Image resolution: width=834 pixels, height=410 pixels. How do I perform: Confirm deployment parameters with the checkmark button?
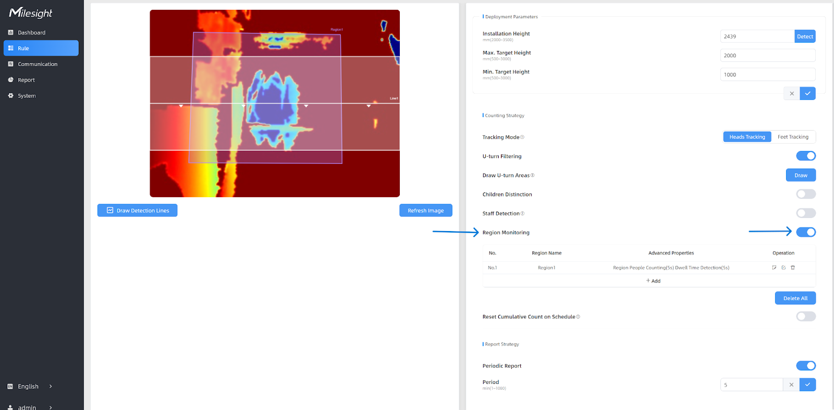(x=807, y=94)
